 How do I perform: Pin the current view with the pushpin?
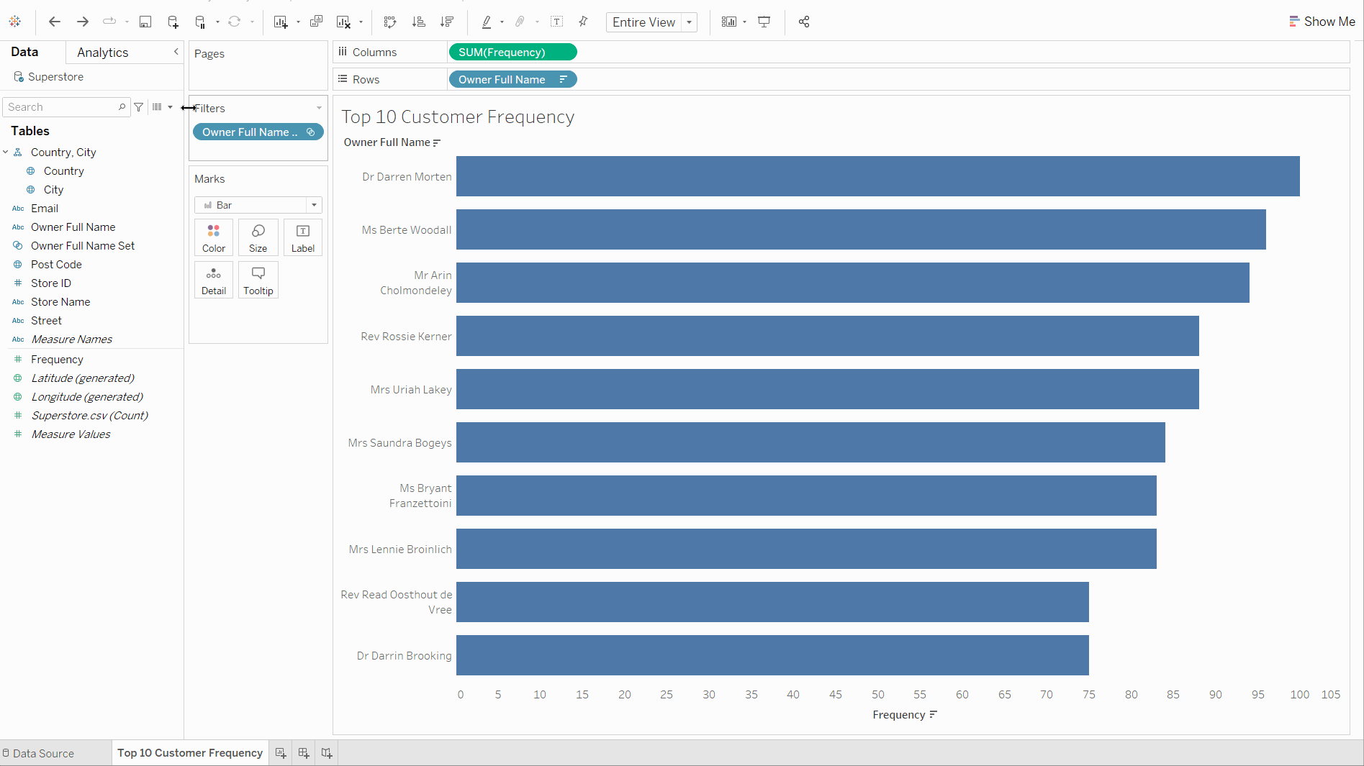[583, 22]
